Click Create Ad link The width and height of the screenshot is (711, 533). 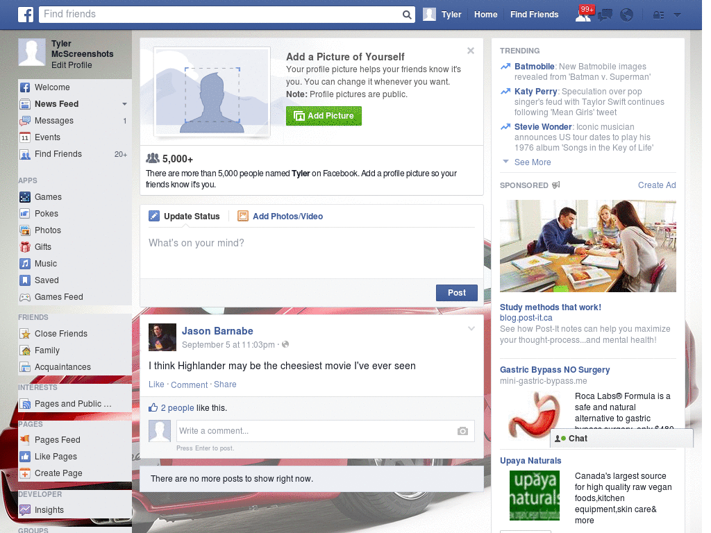(x=657, y=185)
